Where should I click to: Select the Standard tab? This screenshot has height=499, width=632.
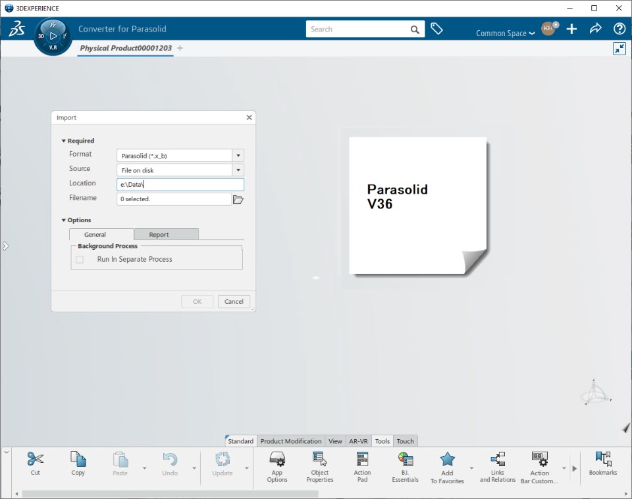tap(241, 441)
